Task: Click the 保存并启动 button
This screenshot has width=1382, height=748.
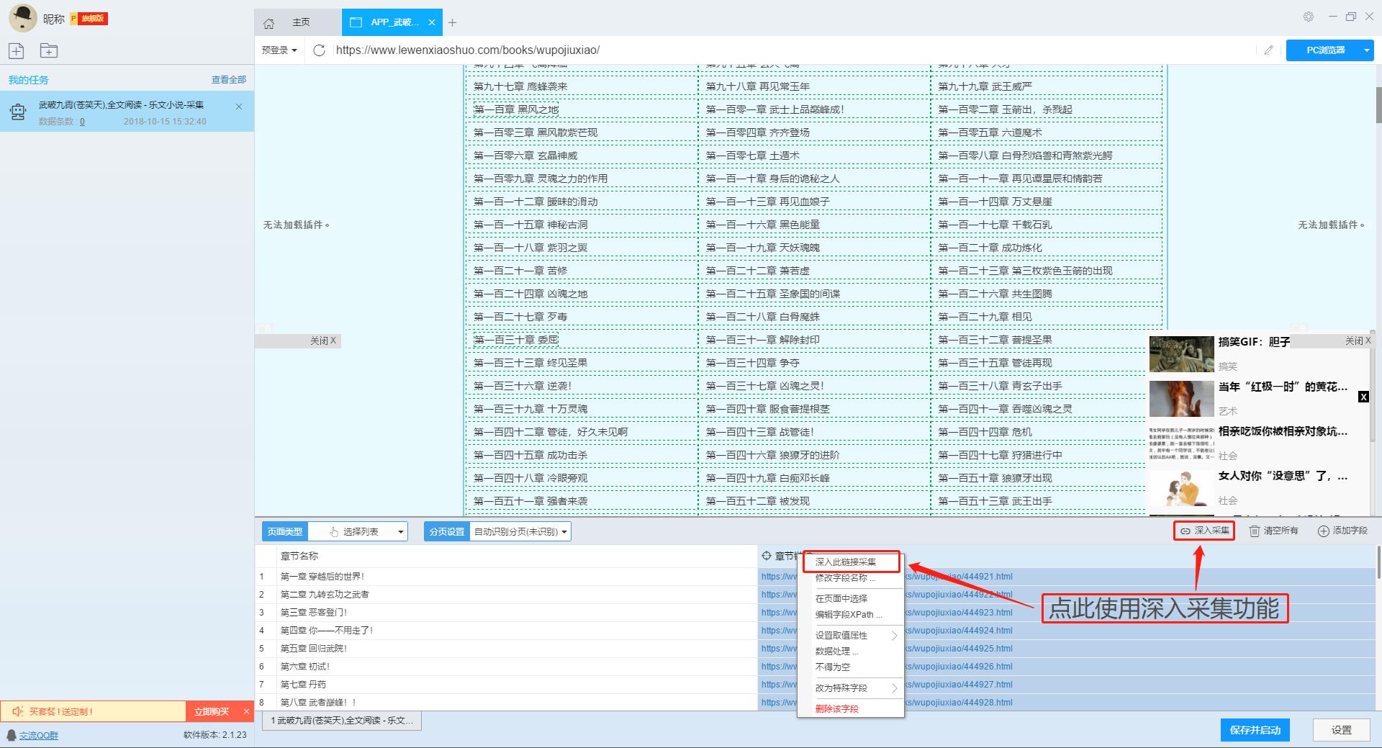Action: [1255, 730]
